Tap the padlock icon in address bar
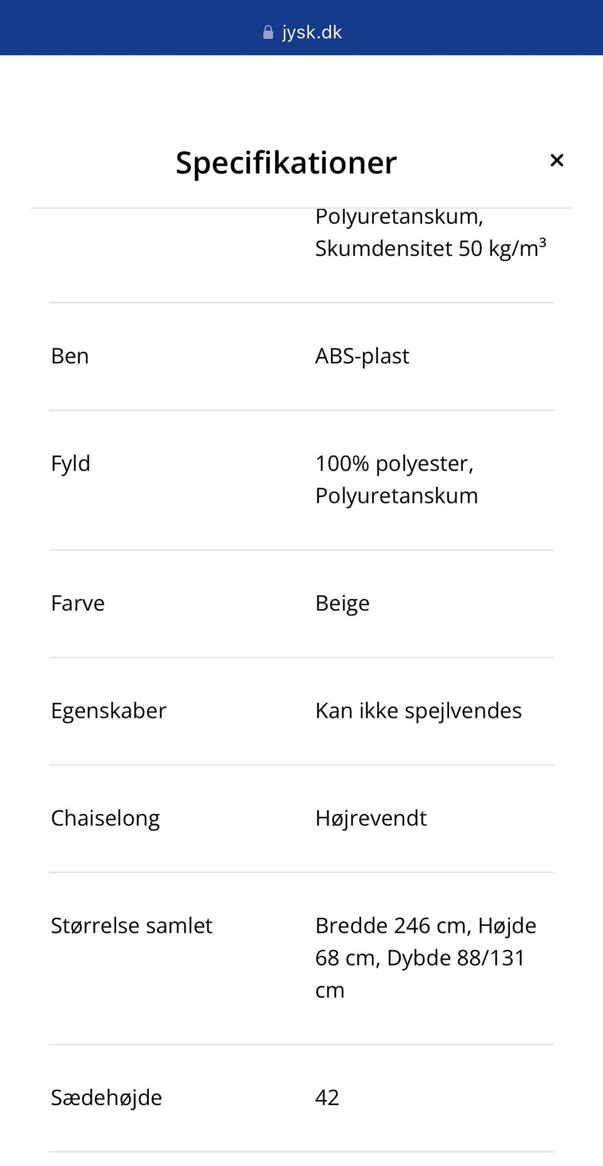The width and height of the screenshot is (603, 1166). tap(268, 32)
